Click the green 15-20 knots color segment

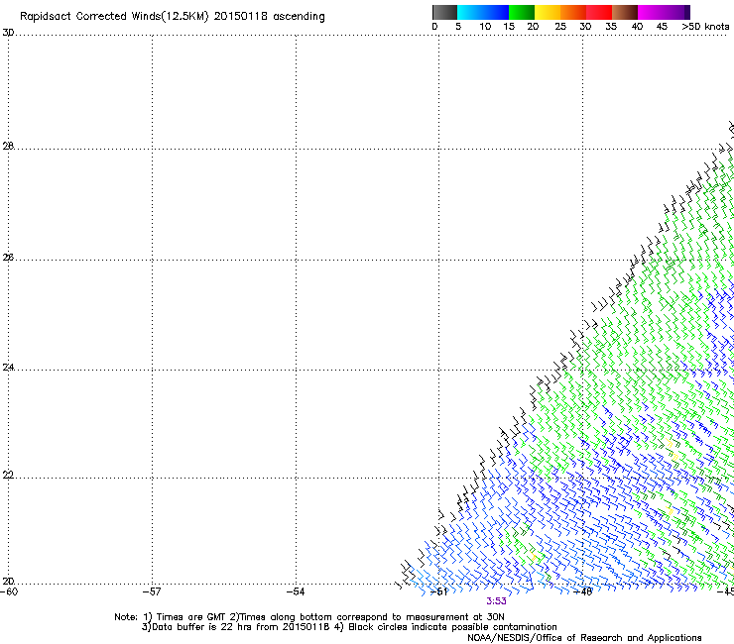click(x=522, y=12)
